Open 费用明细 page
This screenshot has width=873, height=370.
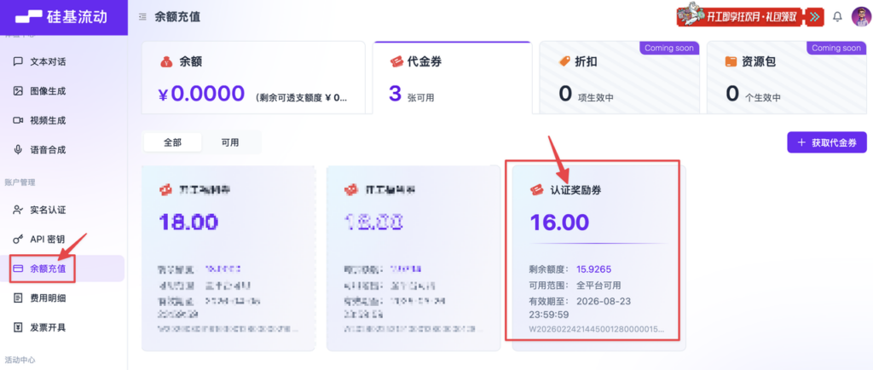[x=47, y=298]
